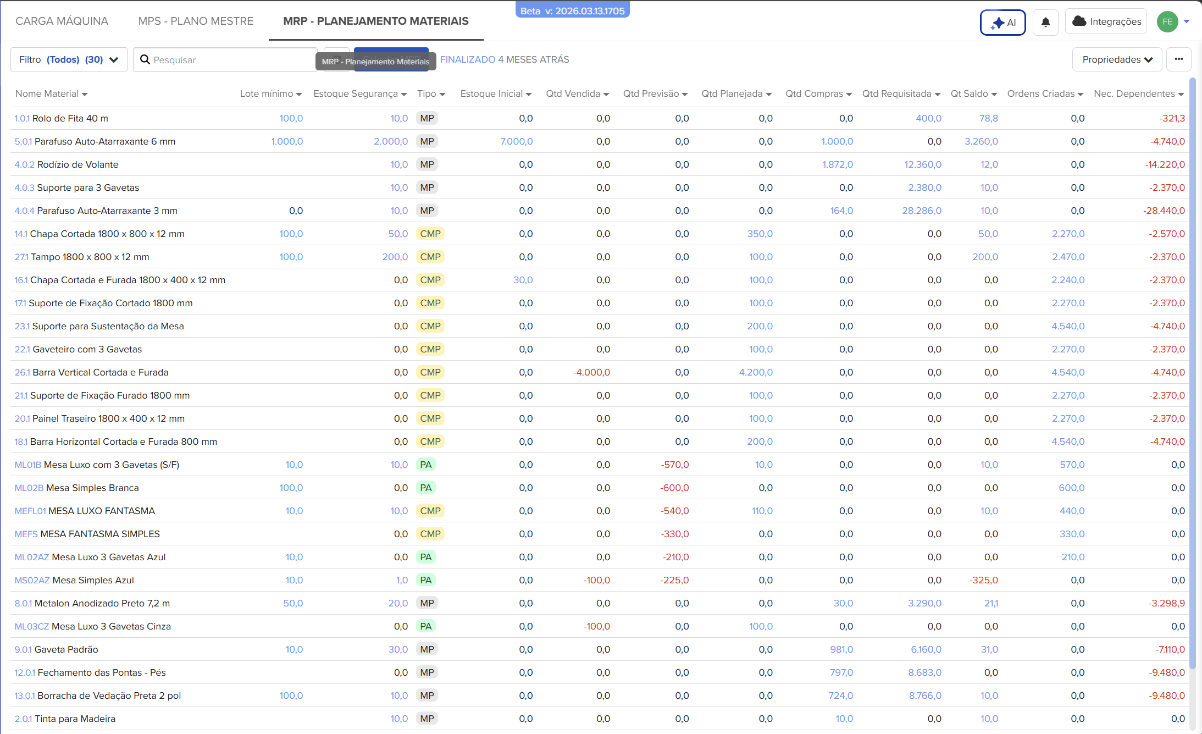Click the search magnifier icon
The image size is (1202, 734).
[x=145, y=59]
